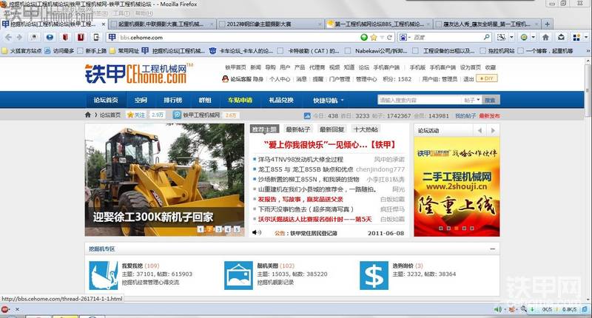Open the address bar history dropdown arrow
The height and width of the screenshot is (318, 592).
[x=382, y=37]
